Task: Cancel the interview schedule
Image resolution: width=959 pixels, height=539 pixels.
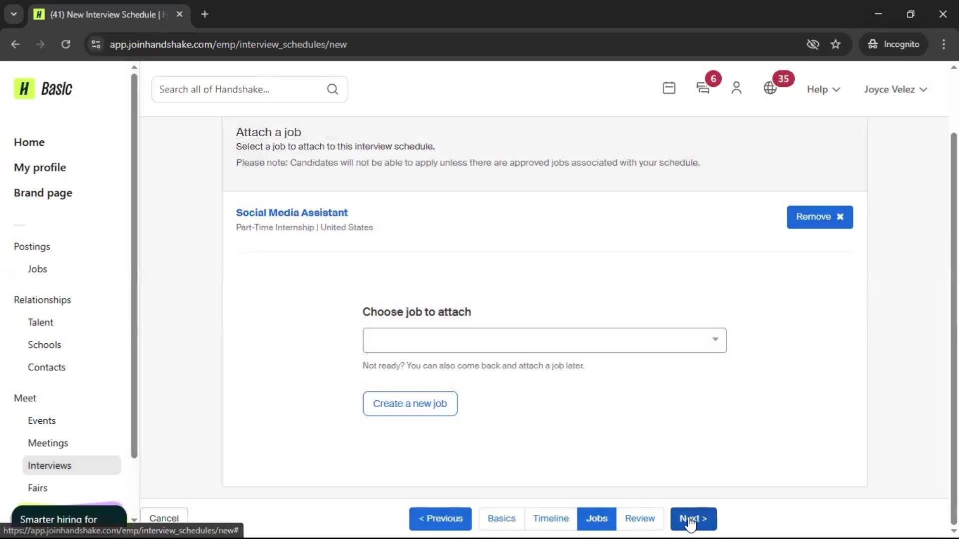Action: point(164,518)
